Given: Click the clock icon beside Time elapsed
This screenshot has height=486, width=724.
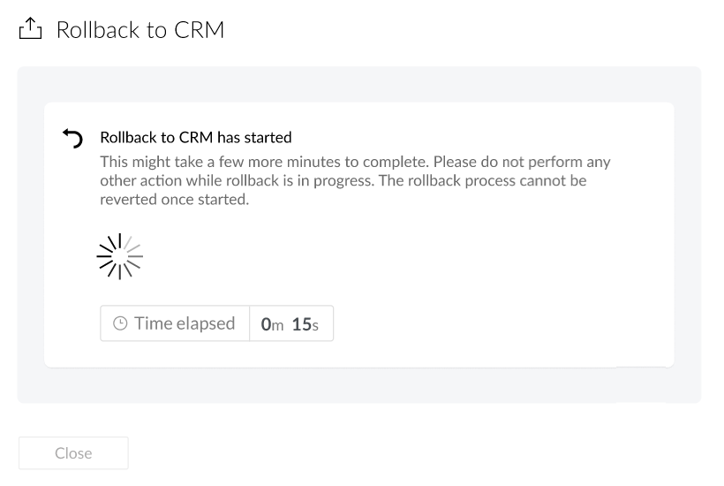Looking at the screenshot, I should pyautogui.click(x=120, y=324).
